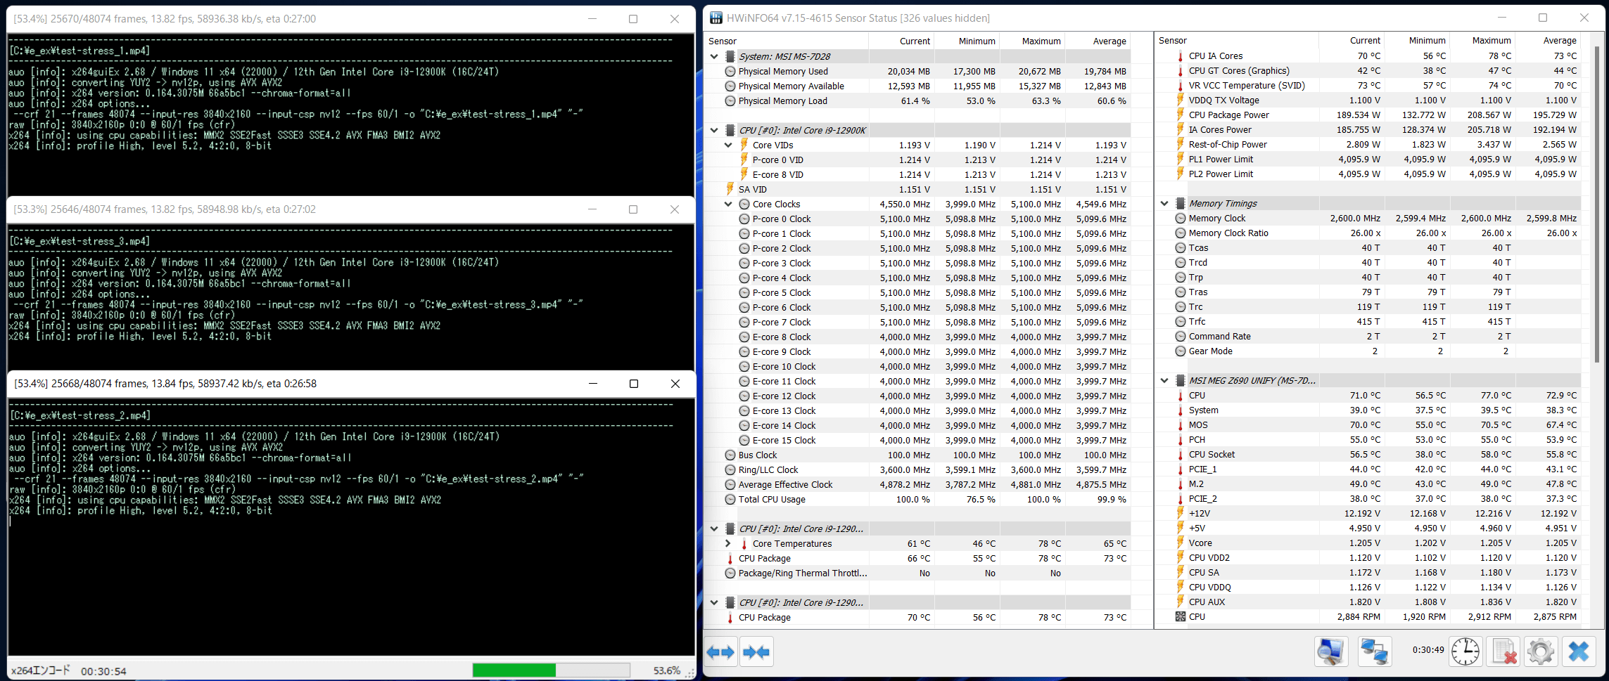The height and width of the screenshot is (681, 1609).
Task: Select the Command Rate row
Action: coord(1368,337)
